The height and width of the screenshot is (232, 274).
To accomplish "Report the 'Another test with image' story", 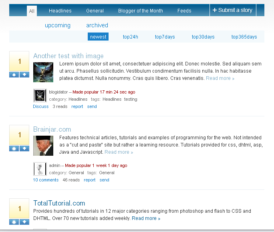I will tap(77, 106).
